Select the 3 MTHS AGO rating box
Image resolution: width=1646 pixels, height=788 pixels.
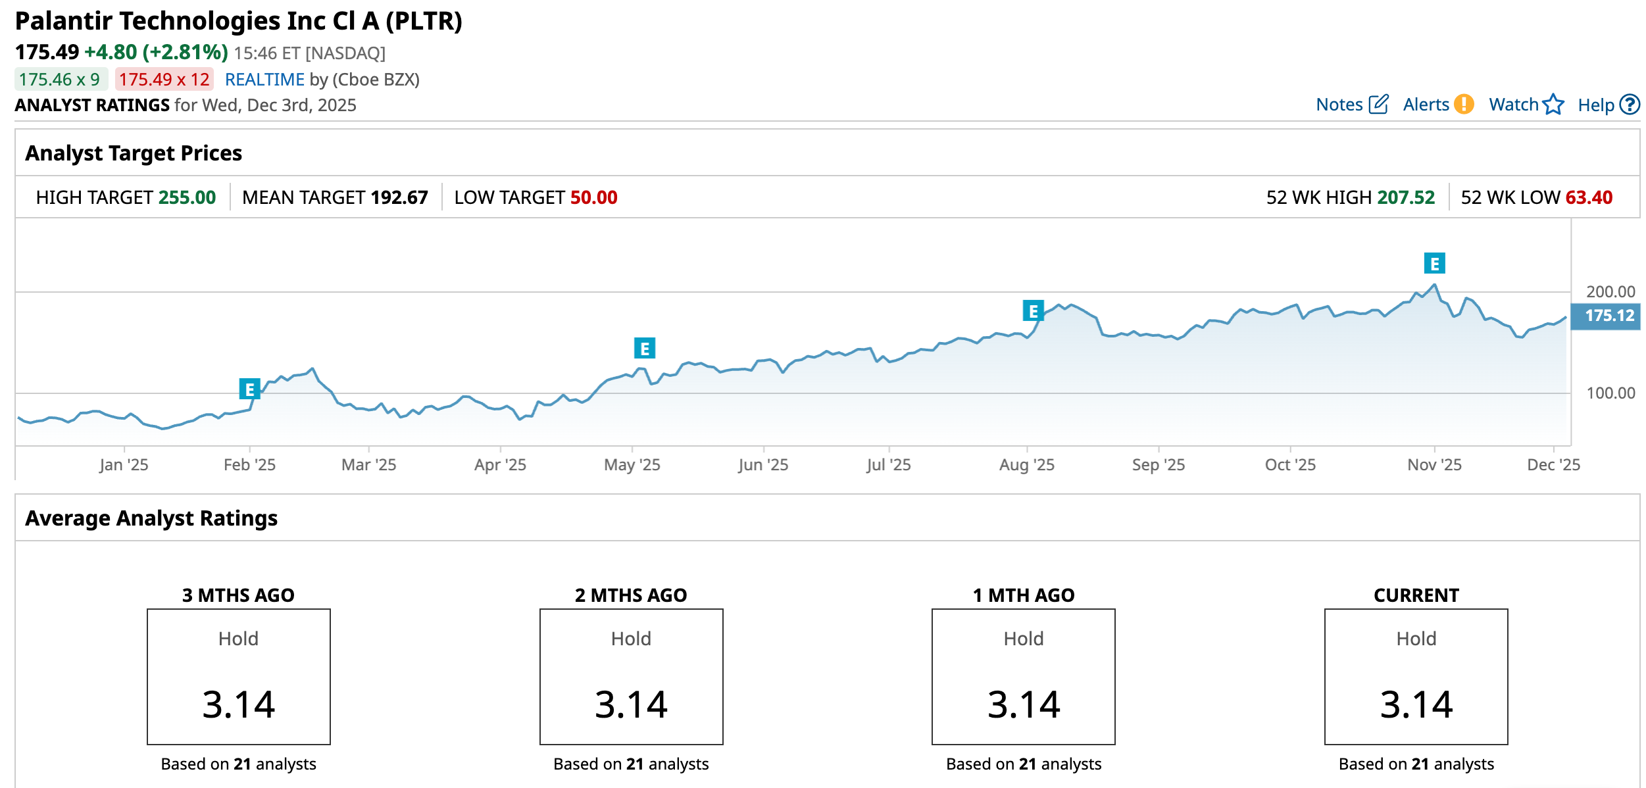point(238,676)
